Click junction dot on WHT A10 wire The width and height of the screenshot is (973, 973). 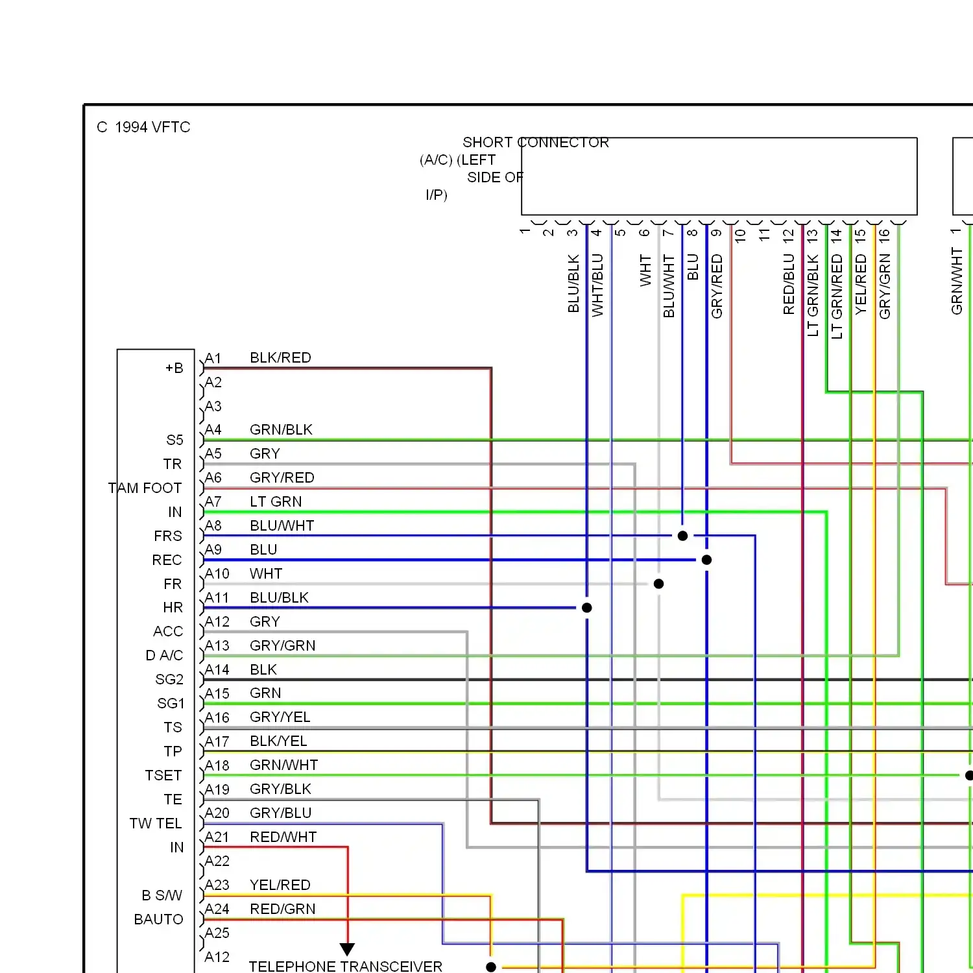(659, 584)
